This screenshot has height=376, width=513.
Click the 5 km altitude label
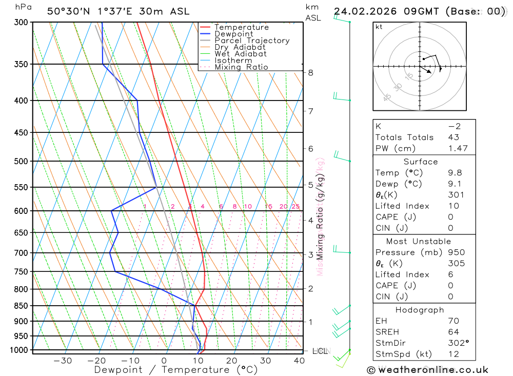310,185
